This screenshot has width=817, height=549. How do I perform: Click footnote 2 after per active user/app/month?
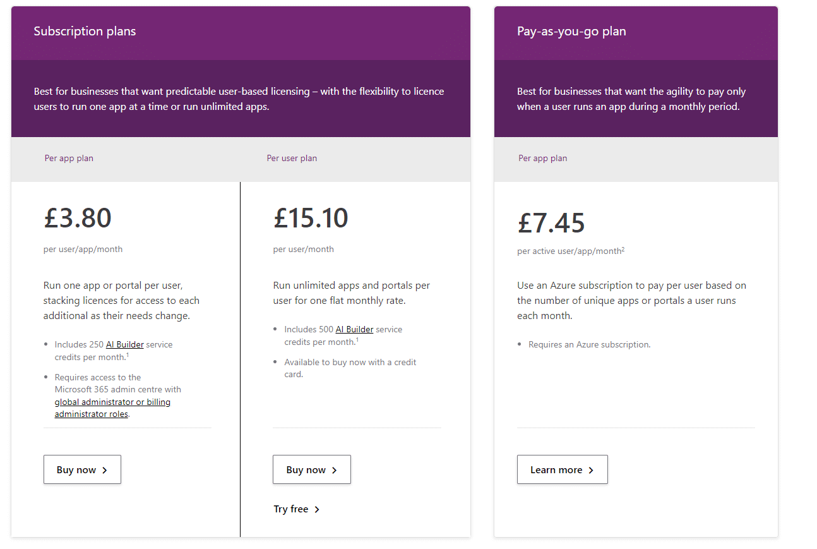[623, 249]
